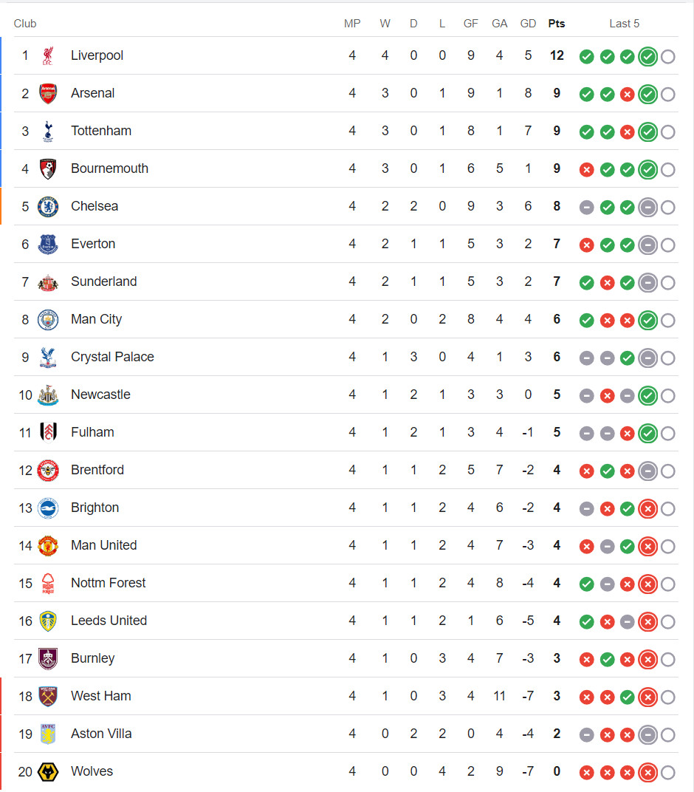Click the Chelsea club crest icon

(x=48, y=207)
